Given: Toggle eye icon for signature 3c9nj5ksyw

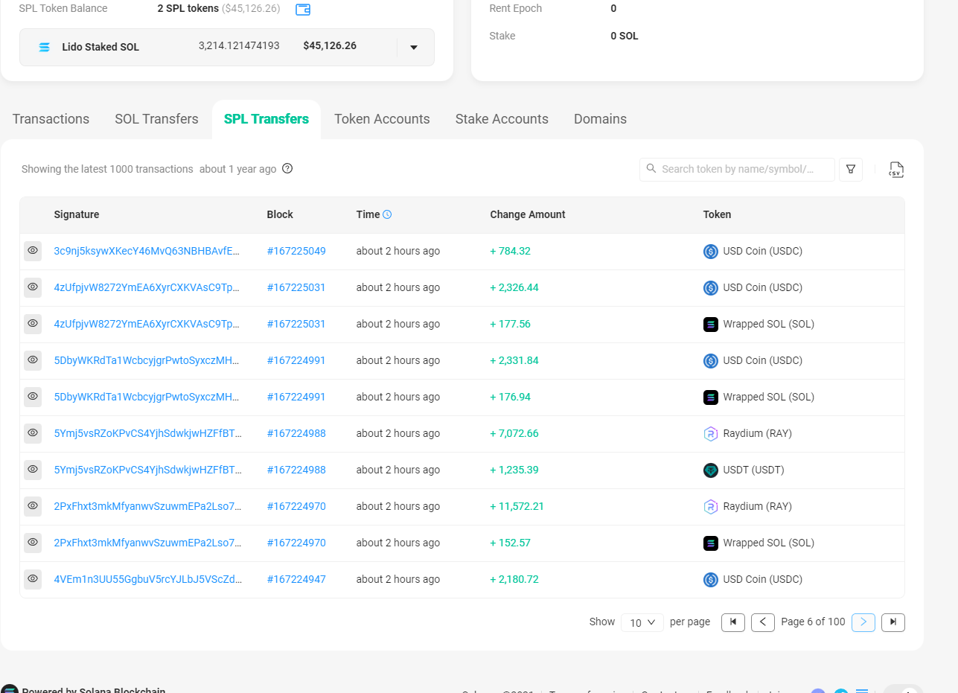Looking at the screenshot, I should (x=33, y=252).
